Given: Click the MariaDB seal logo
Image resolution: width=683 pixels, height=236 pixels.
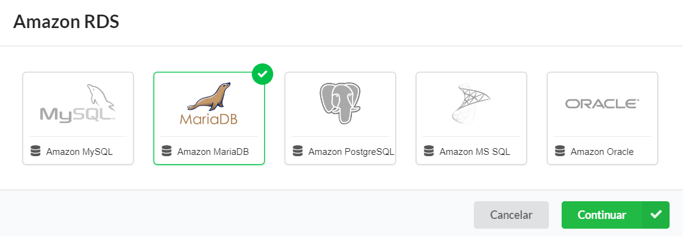Looking at the screenshot, I should click(x=209, y=104).
